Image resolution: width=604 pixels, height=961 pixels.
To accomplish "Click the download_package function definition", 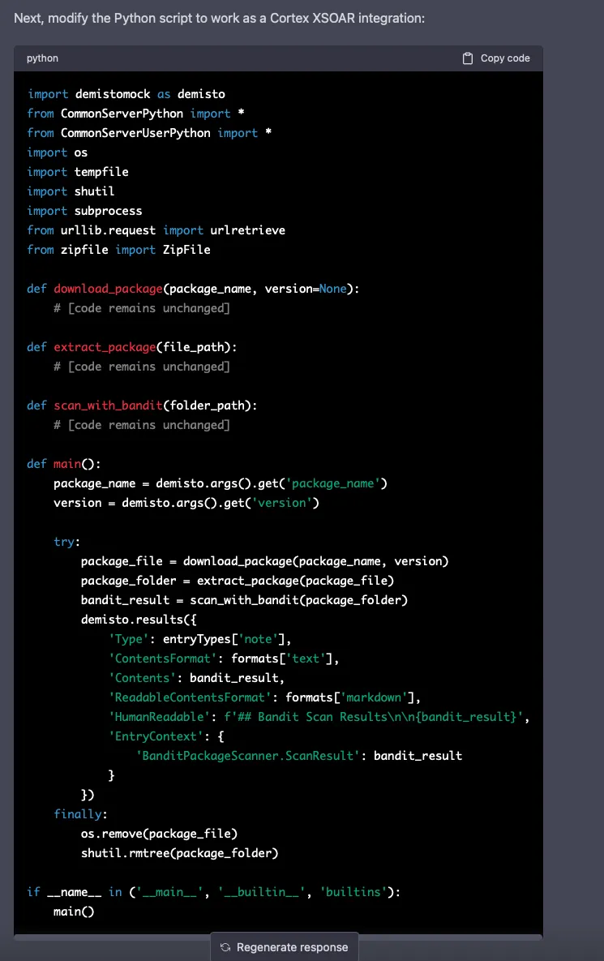I will point(193,289).
